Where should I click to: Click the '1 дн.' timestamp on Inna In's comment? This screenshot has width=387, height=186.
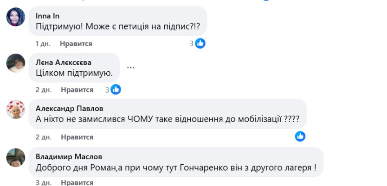(43, 44)
